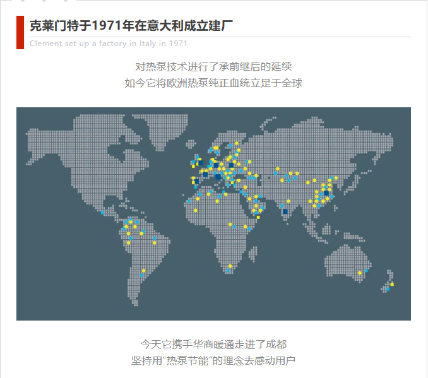The image size is (428, 378).
Task: Click the line 如今它将欧洲热泵纯正血统立足于全球
Action: tap(213, 83)
